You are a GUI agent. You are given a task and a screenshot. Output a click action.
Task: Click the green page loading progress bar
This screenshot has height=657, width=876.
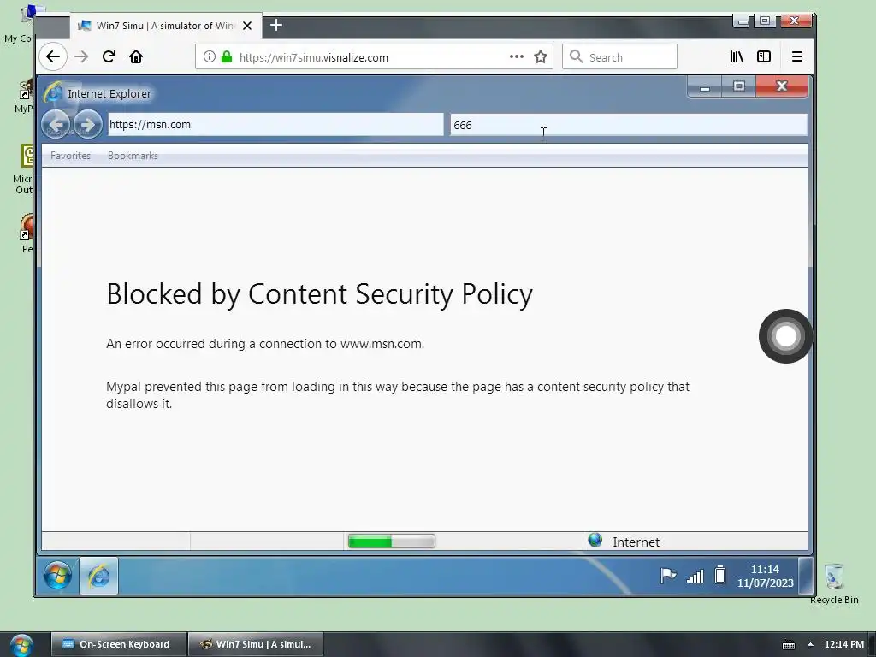[x=391, y=542]
